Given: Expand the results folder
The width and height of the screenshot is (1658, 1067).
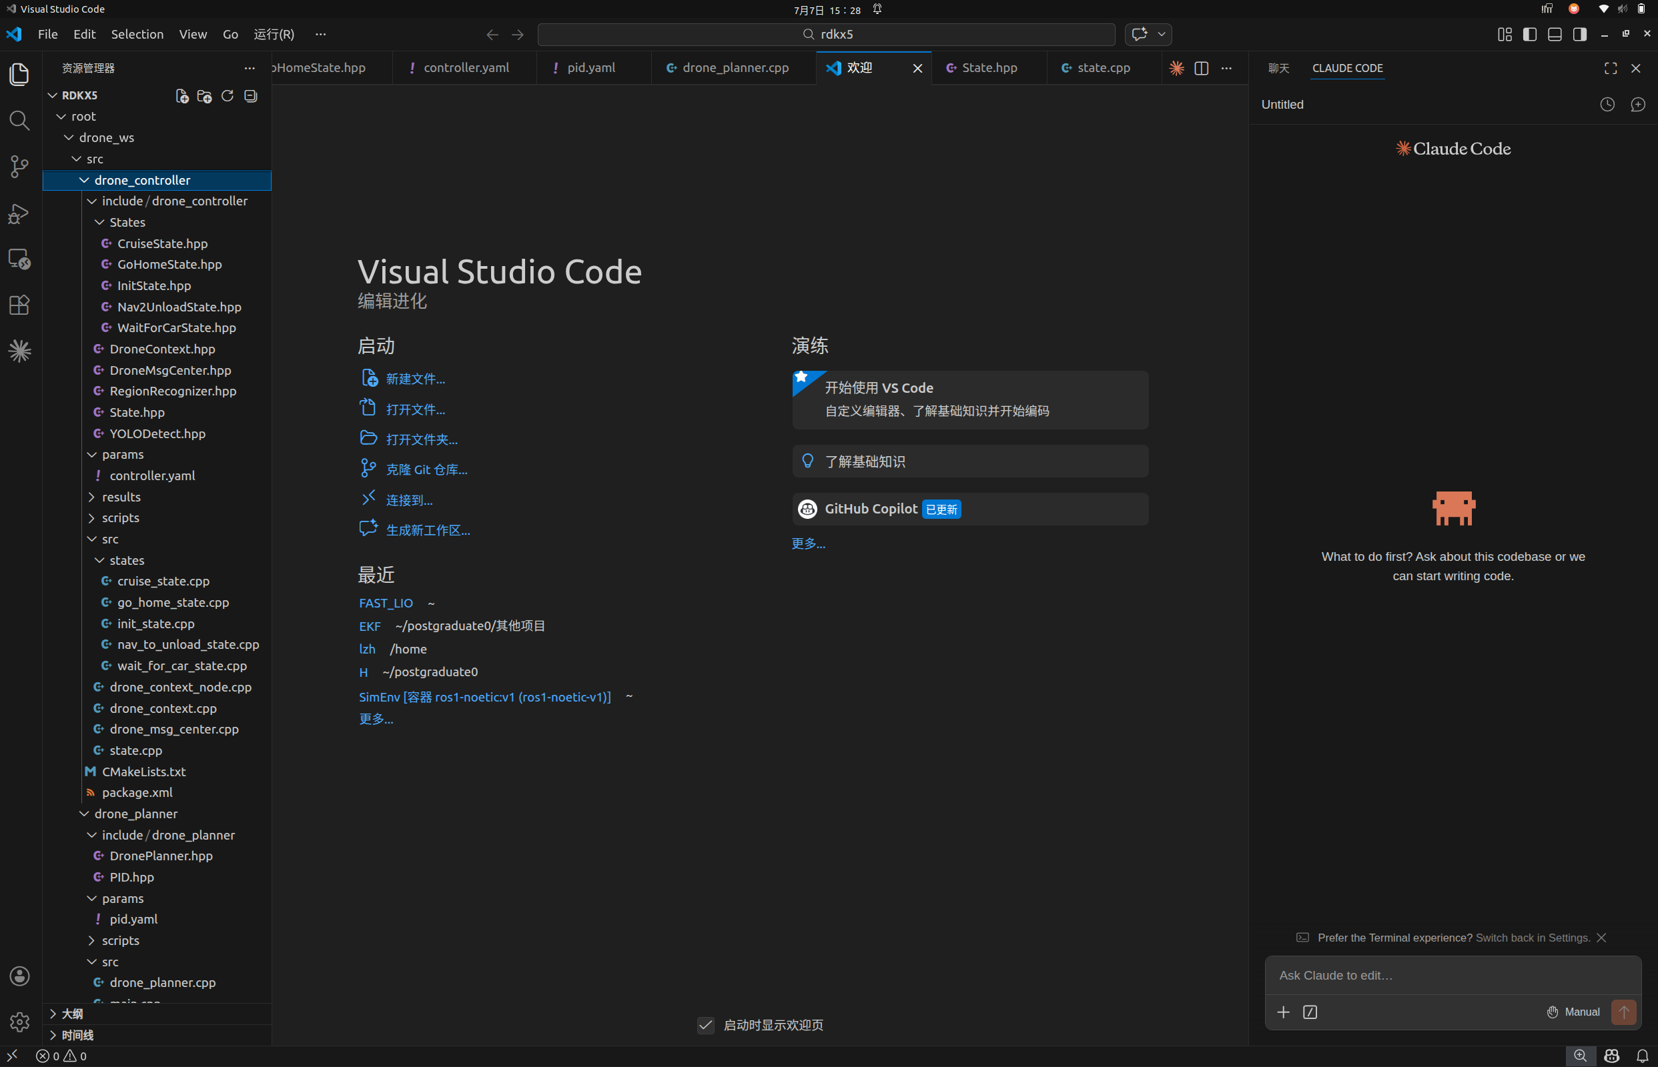Looking at the screenshot, I should (157, 497).
